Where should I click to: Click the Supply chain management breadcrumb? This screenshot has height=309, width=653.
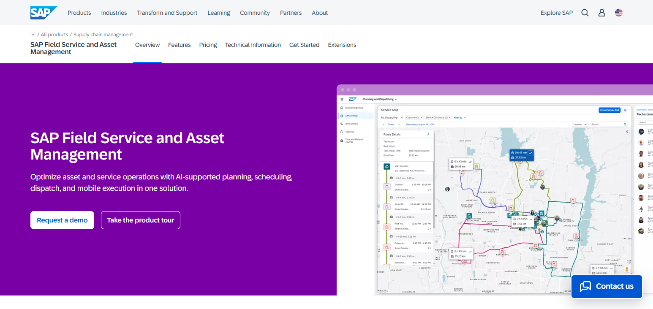click(x=103, y=35)
